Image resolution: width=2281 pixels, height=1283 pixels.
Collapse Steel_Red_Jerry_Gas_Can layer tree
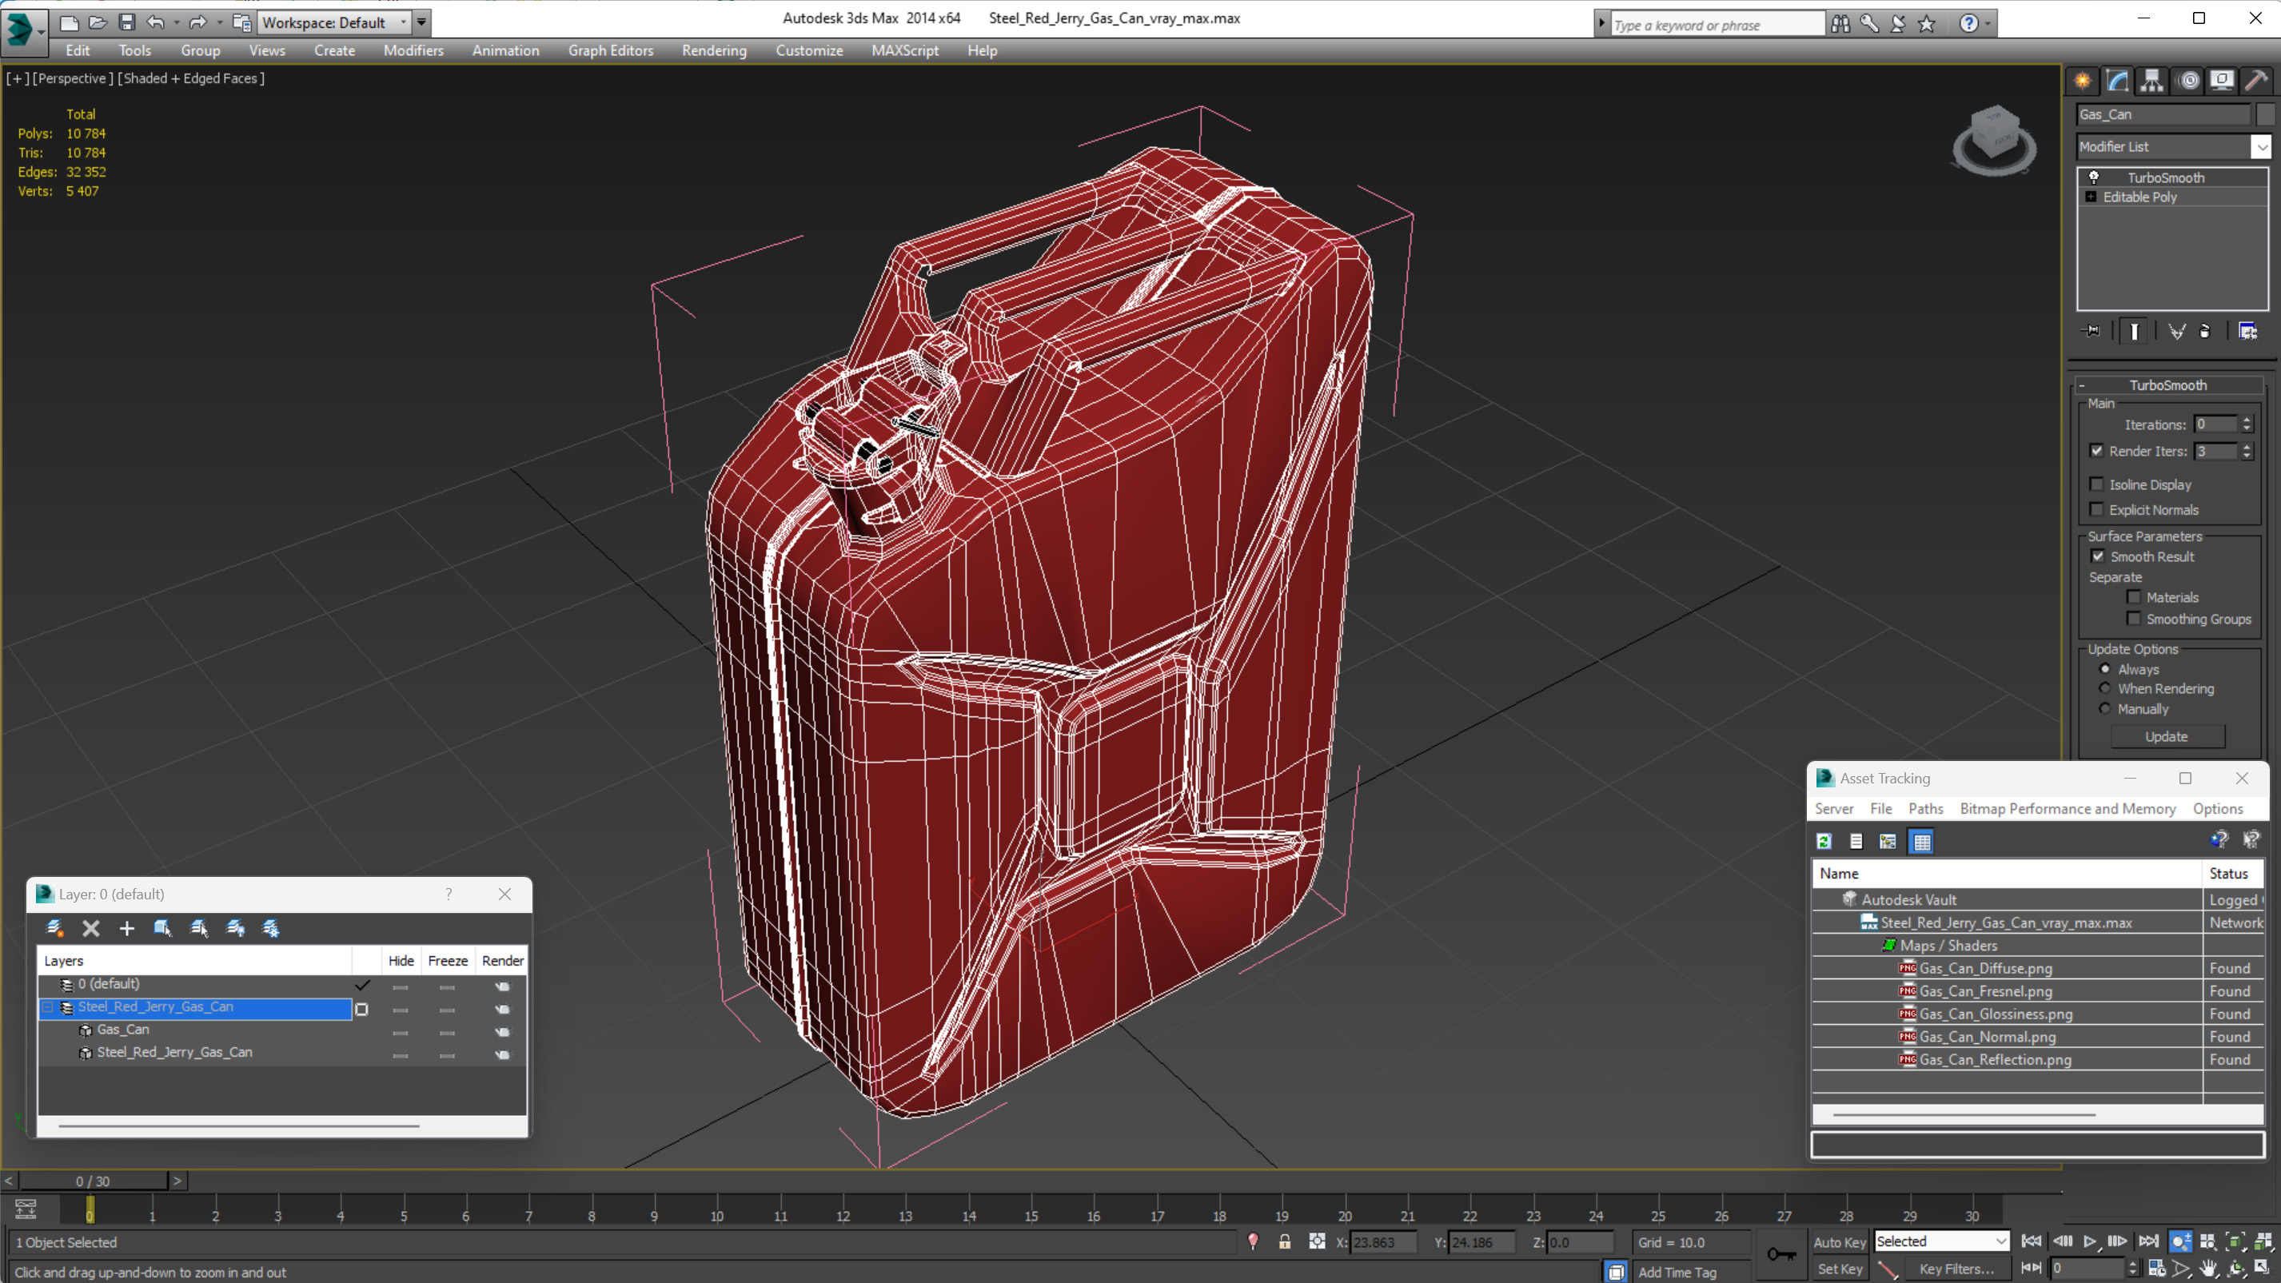pos(48,1006)
